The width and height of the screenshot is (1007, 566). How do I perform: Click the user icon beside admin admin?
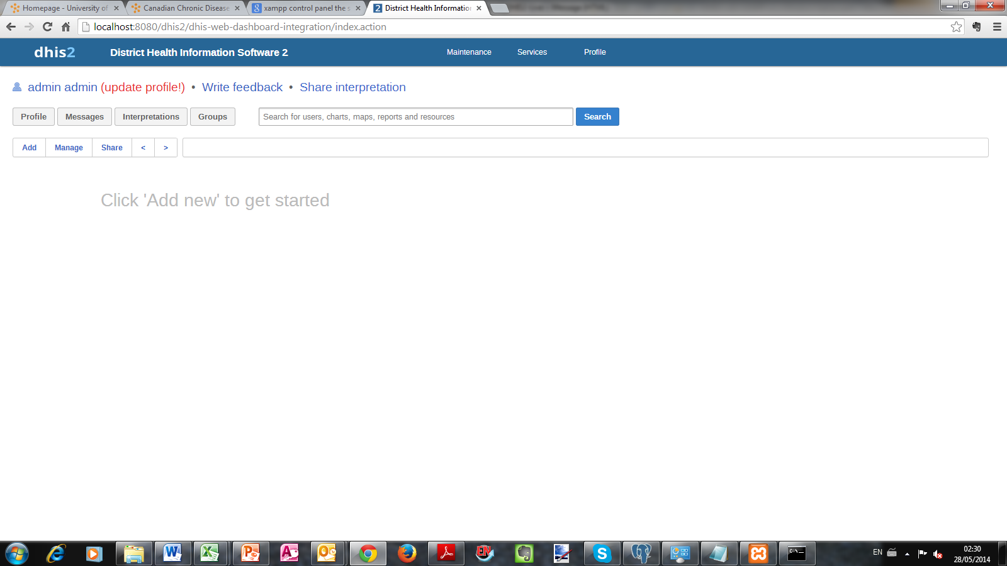point(17,87)
